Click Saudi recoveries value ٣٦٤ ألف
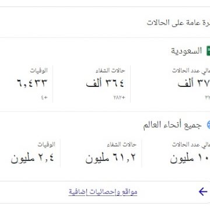The image size is (210, 210). [105, 83]
